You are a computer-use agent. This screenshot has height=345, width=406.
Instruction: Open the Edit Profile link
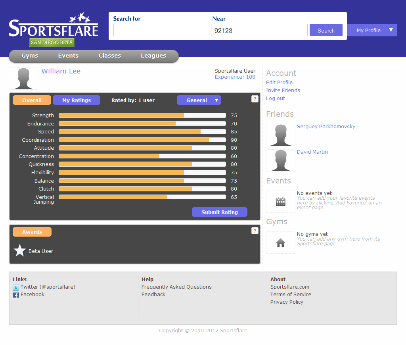click(x=279, y=83)
